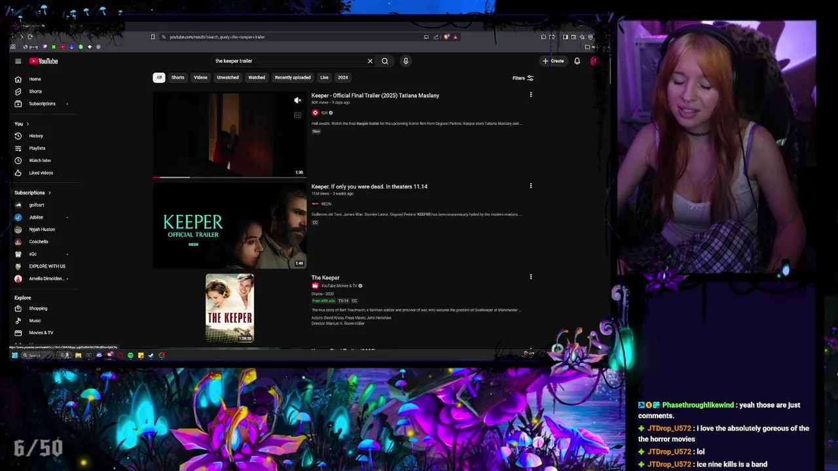Open The Keeper movie poster thumbnail
Viewport: 838px width, 471px height.
230,308
